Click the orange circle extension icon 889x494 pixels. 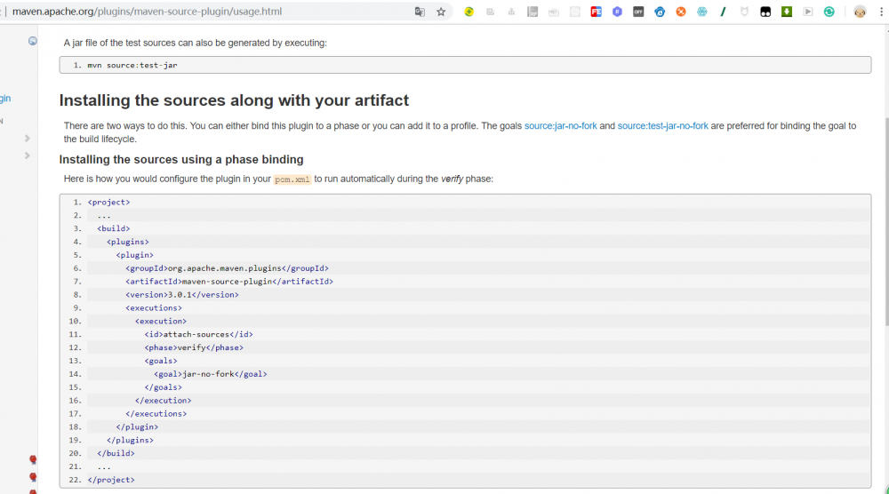(681, 12)
